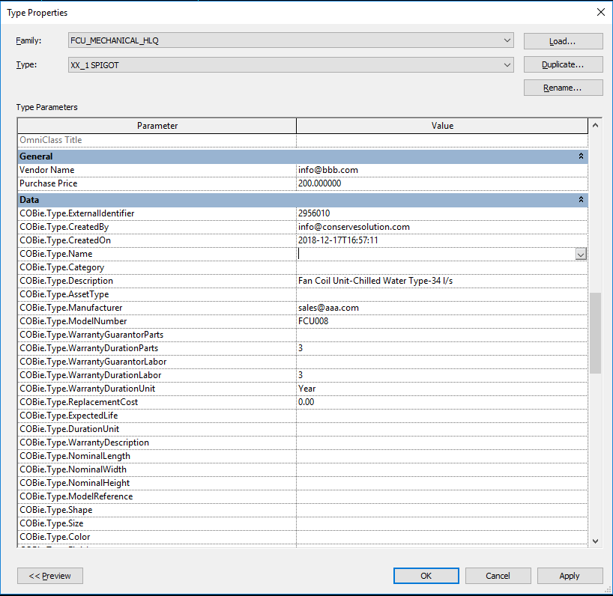This screenshot has width=613, height=596.
Task: Collapse the Data section chevron
Action: point(581,200)
